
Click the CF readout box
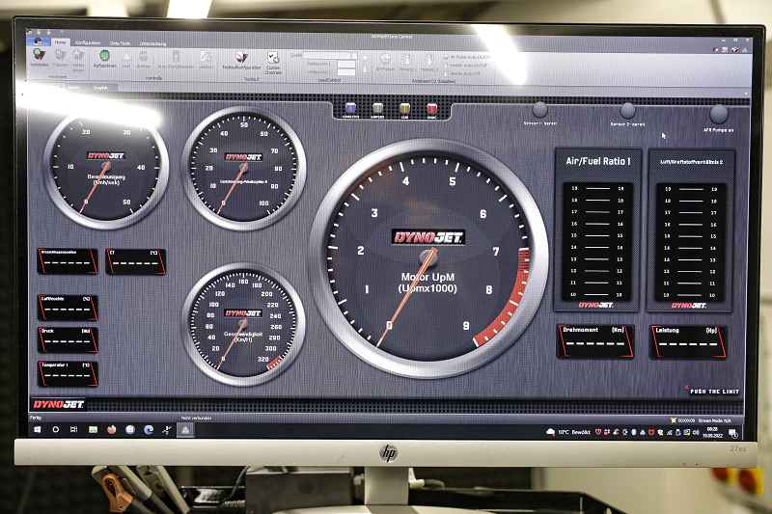pos(136,261)
